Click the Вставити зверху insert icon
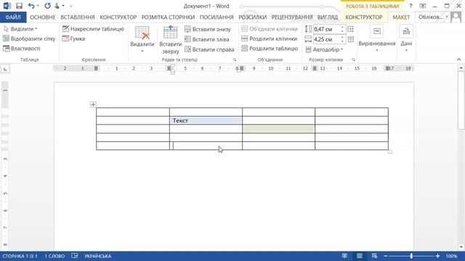Viewport: 465px width, 261px height. click(171, 33)
